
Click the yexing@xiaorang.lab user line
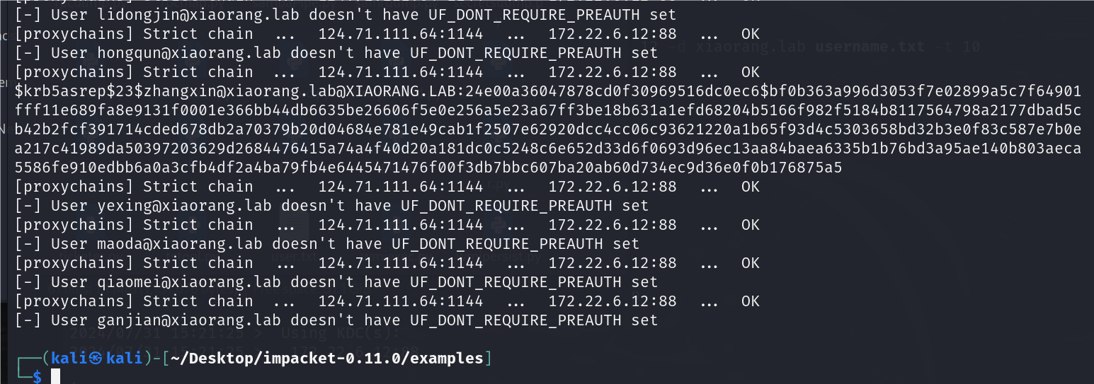click(x=331, y=206)
